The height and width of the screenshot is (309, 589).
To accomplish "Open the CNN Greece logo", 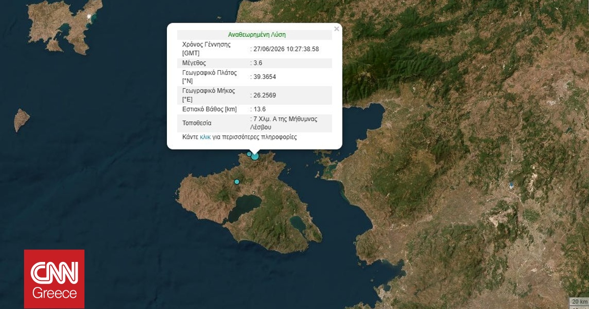I will [x=54, y=279].
